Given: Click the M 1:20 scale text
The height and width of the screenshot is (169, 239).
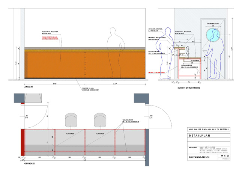Looking at the screenshot, I should [225, 154].
